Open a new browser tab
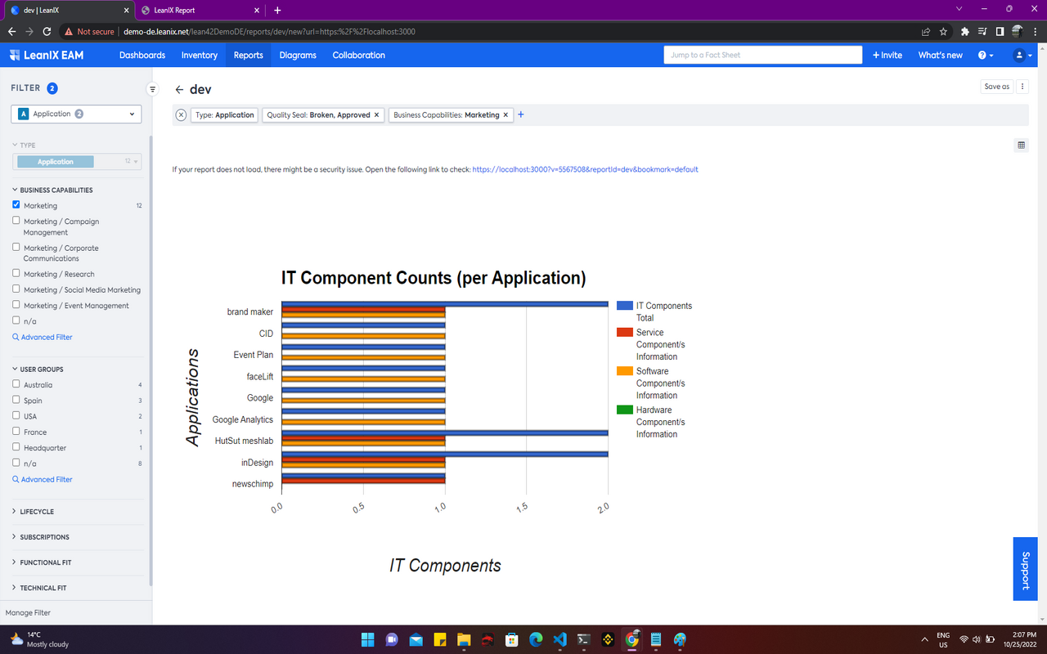 [277, 10]
